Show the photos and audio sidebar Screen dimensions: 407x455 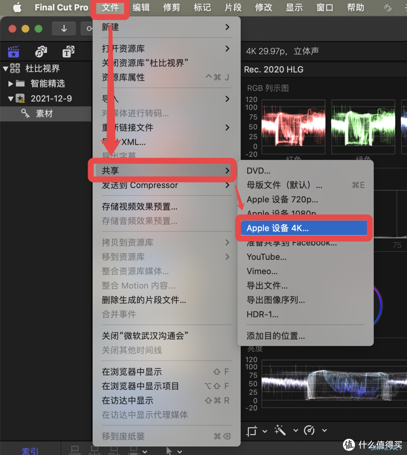41,52
